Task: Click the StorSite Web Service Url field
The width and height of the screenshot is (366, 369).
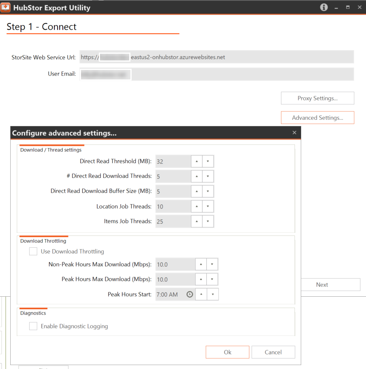Action: tap(217, 57)
